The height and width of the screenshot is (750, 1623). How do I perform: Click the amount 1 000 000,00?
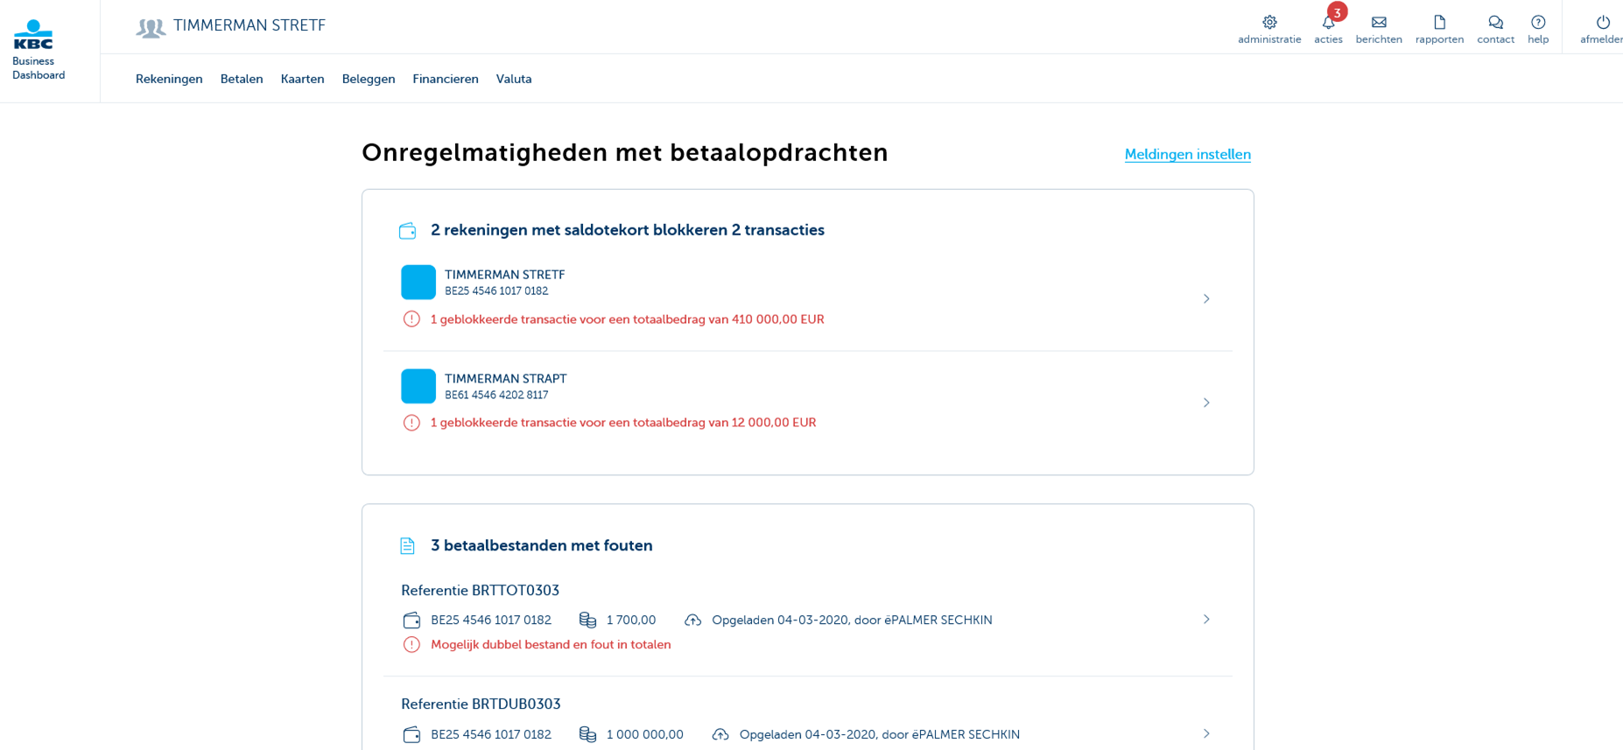pyautogui.click(x=645, y=735)
